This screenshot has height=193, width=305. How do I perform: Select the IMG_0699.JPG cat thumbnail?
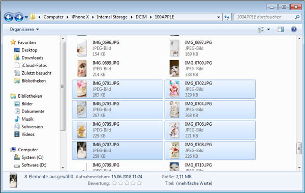click(82, 68)
